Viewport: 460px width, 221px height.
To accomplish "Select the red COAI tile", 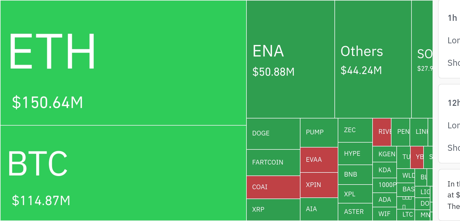I will [273, 187].
